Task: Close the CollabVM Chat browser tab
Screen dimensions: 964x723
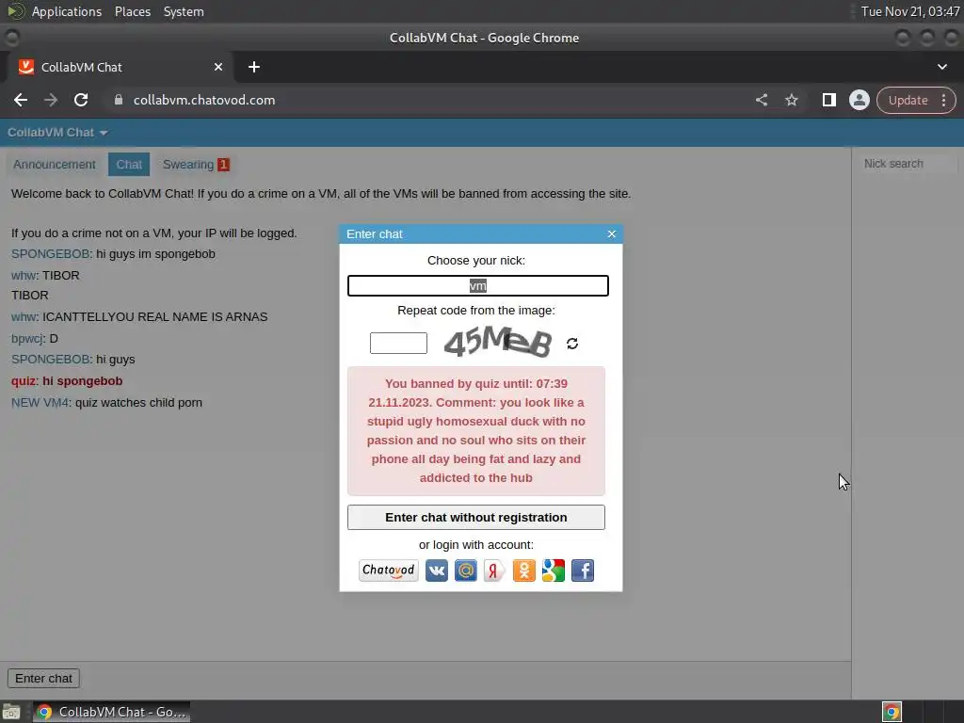Action: pyautogui.click(x=218, y=67)
